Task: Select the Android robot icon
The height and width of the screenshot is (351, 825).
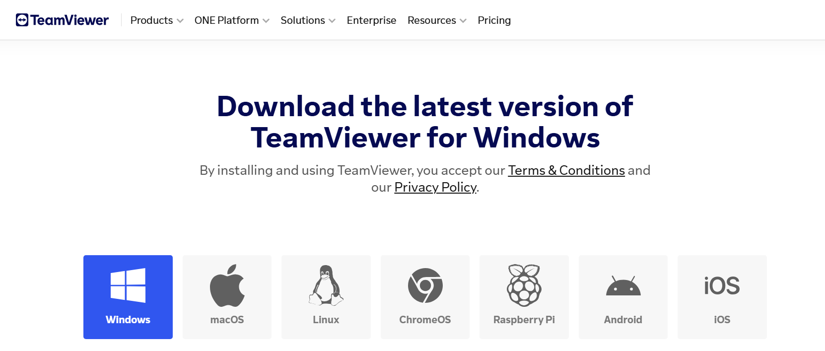Action: point(623,286)
